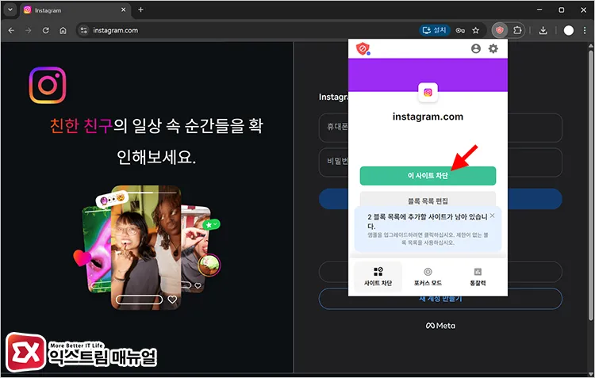Bookmark this page with the star icon
Viewport: 595px width, 378px height.
coord(475,30)
